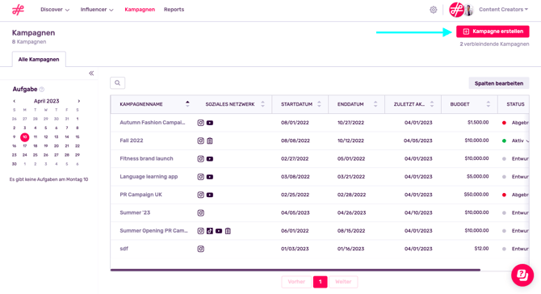The width and height of the screenshot is (541, 294).
Task: Sort table by Soziales Netzwerk column
Action: tap(262, 104)
